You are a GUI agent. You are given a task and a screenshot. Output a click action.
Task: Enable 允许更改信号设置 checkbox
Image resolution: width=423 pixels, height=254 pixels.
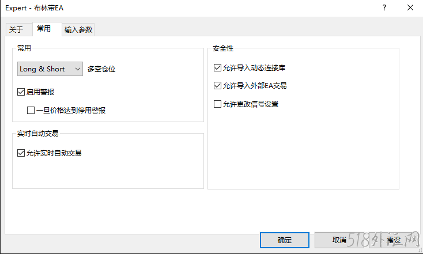[x=217, y=104]
